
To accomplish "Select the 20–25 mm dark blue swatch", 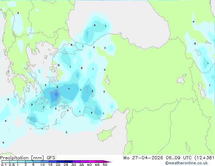I will tap(61, 162).
